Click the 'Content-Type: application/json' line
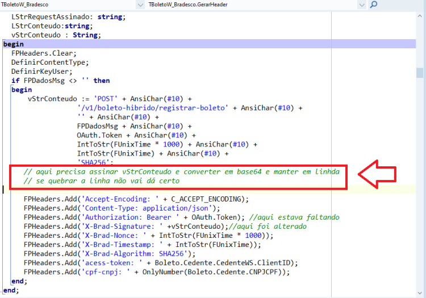 (122, 208)
